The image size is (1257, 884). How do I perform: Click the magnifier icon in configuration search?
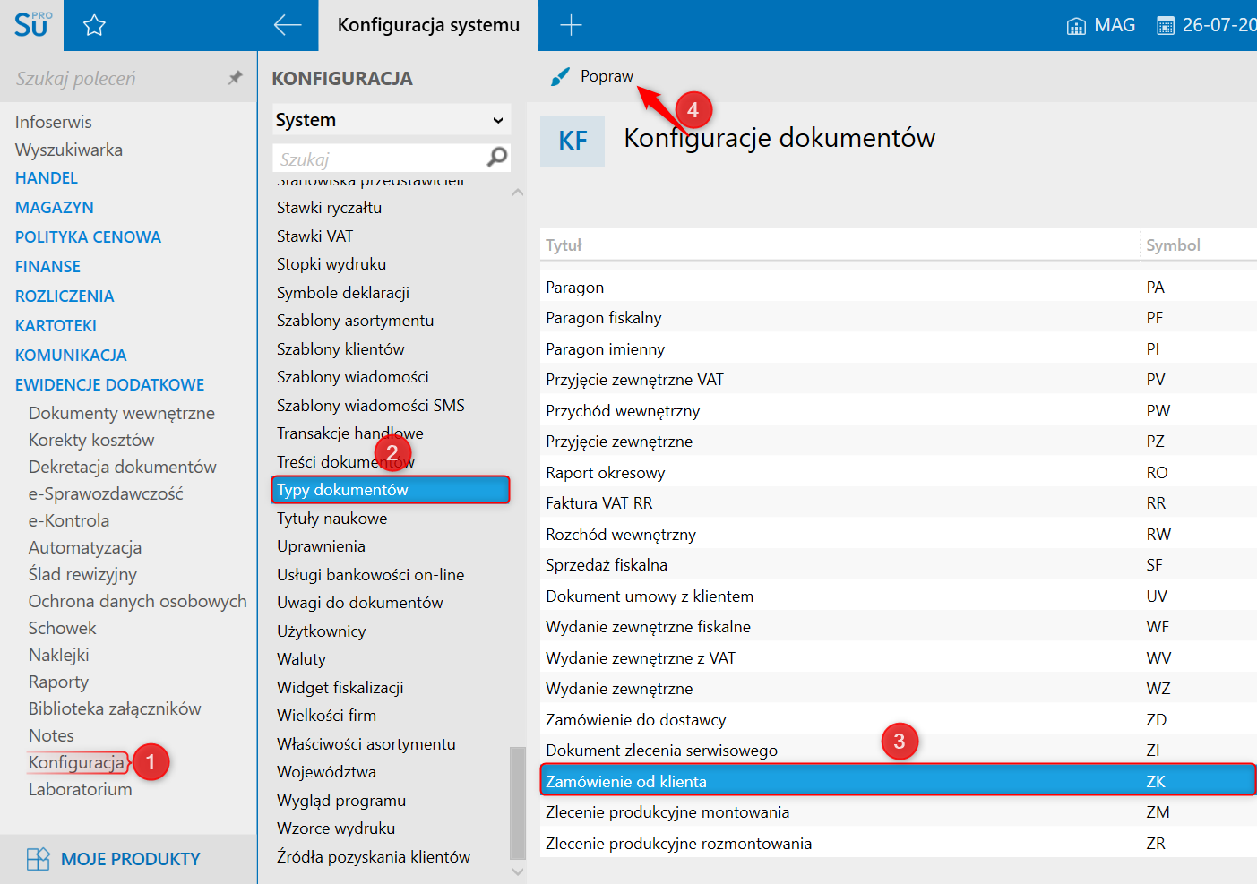[x=497, y=158]
